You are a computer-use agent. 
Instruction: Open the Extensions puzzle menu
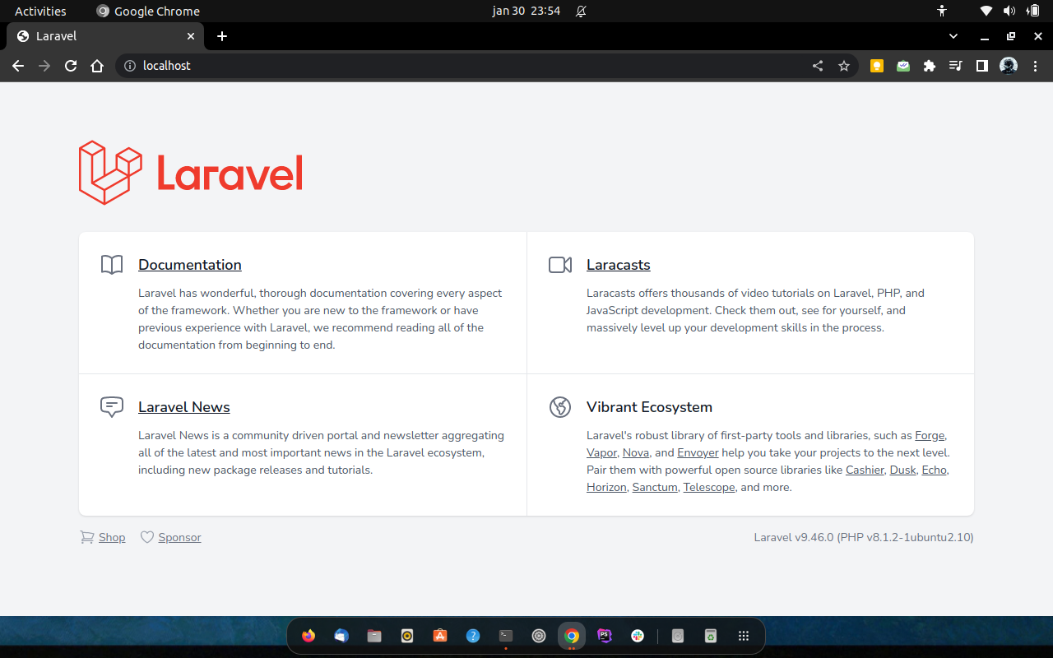point(930,66)
